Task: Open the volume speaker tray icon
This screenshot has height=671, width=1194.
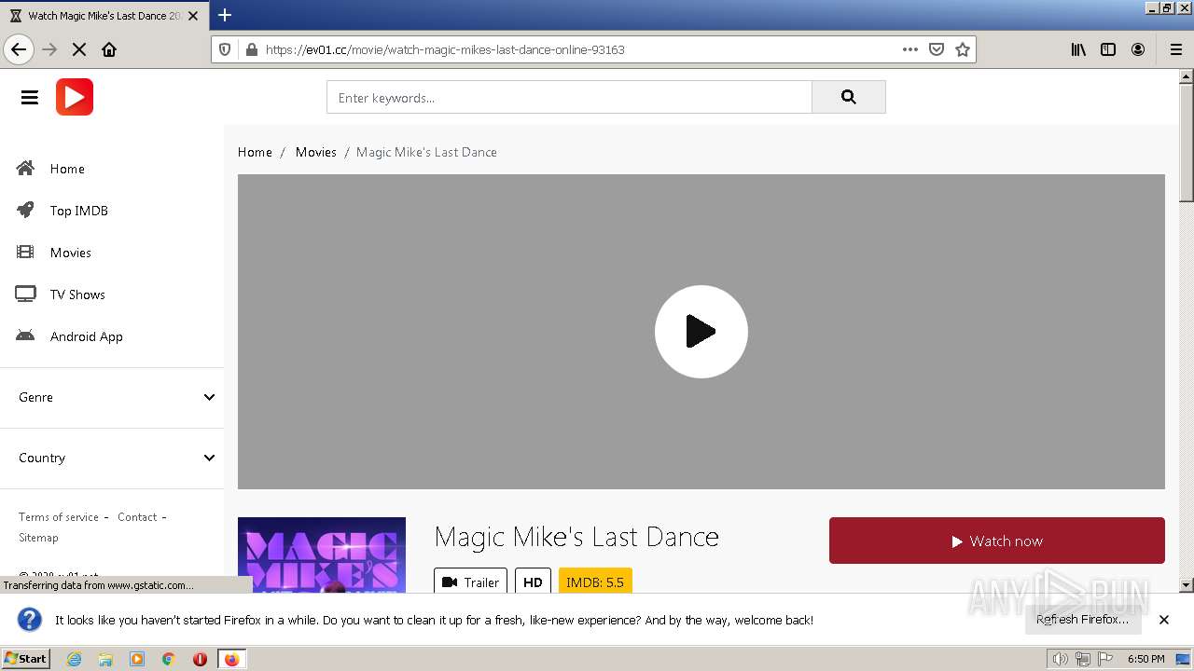Action: [1060, 659]
